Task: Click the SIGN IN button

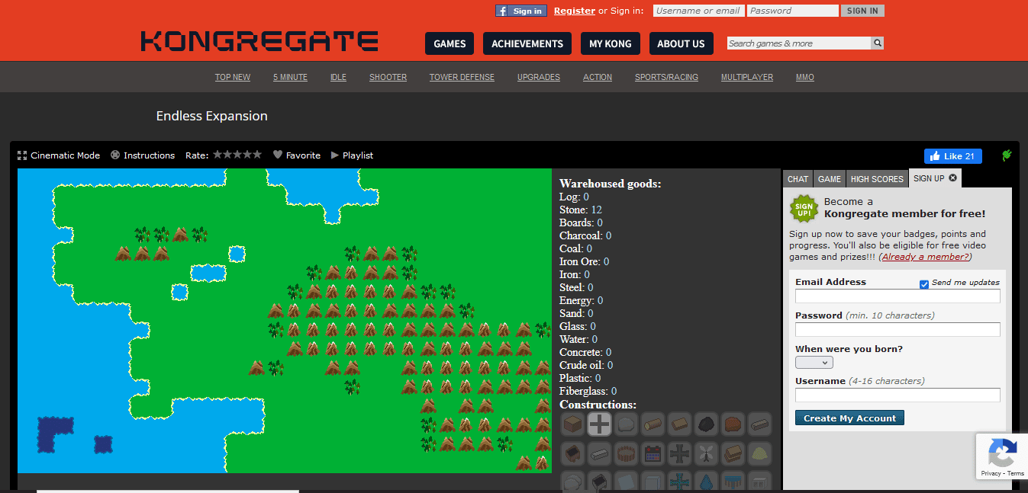Action: (x=862, y=11)
